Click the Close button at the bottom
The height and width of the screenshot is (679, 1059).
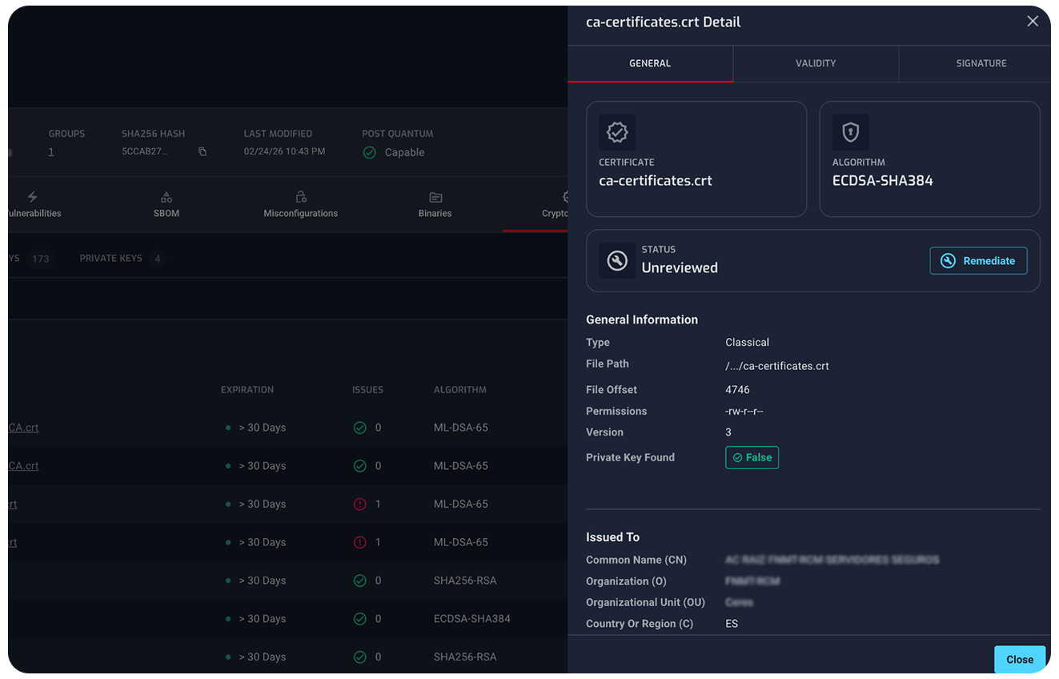[x=1019, y=659]
